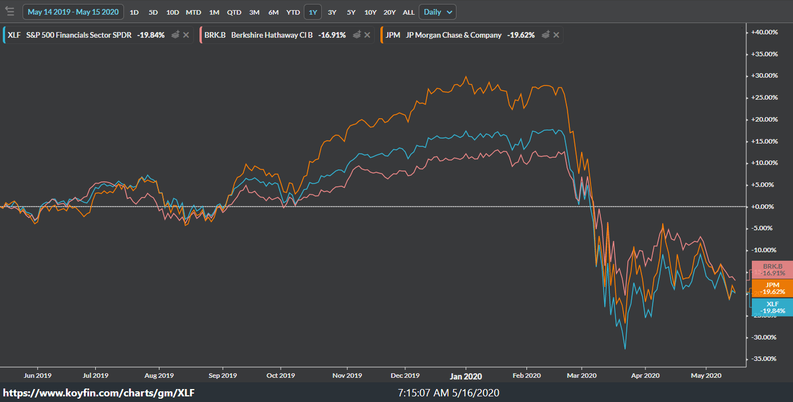Click the orange JPM axis label

(x=772, y=288)
